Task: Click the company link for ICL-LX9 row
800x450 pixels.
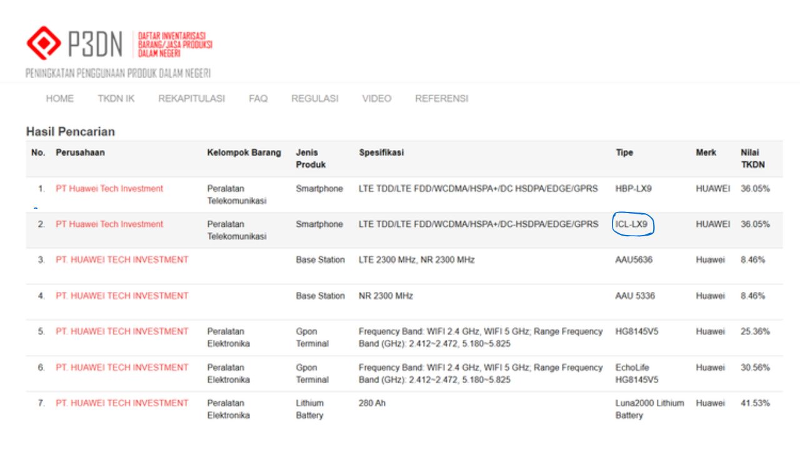Action: [x=109, y=224]
